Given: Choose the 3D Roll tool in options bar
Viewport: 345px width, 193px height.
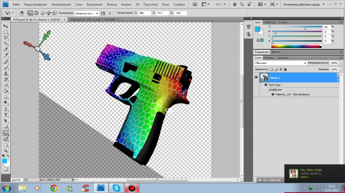Looking at the screenshot, I should [36, 13].
